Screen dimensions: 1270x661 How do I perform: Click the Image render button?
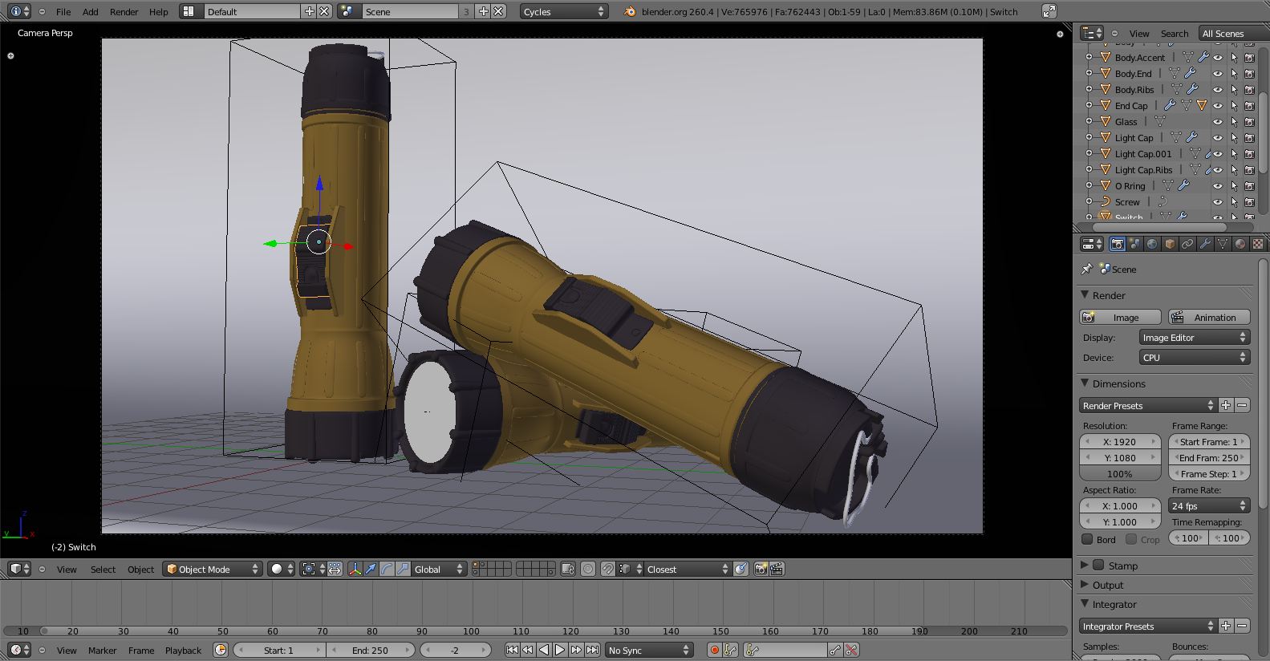[x=1120, y=318]
